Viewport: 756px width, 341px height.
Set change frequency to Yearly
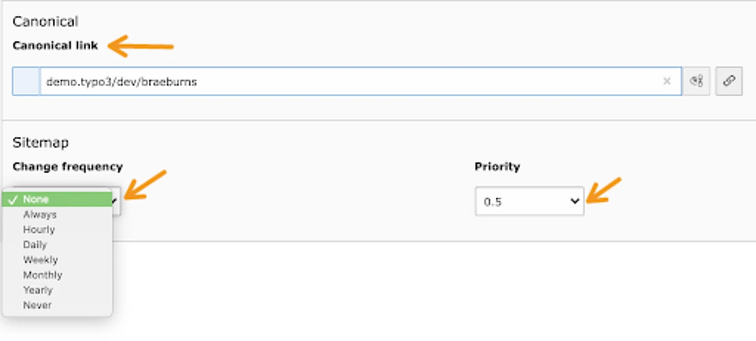(38, 290)
